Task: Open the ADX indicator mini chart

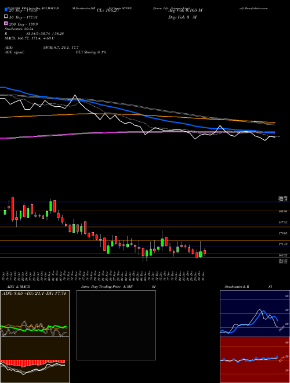Action: click(35, 313)
